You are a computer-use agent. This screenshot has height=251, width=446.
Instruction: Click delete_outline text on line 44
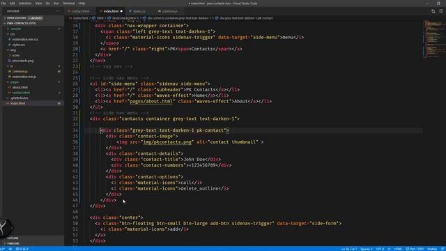coord(199,188)
